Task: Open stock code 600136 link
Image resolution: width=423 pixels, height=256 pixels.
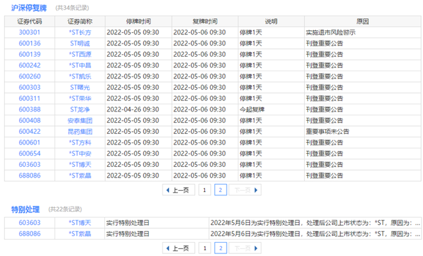Action: [29, 44]
